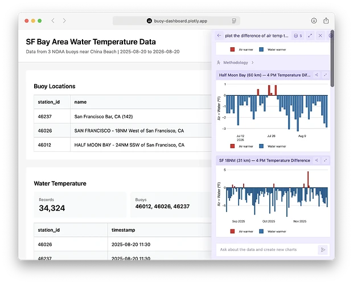The height and width of the screenshot is (284, 353).
Task: Click the reader view icon in address bar
Action: pos(234,21)
